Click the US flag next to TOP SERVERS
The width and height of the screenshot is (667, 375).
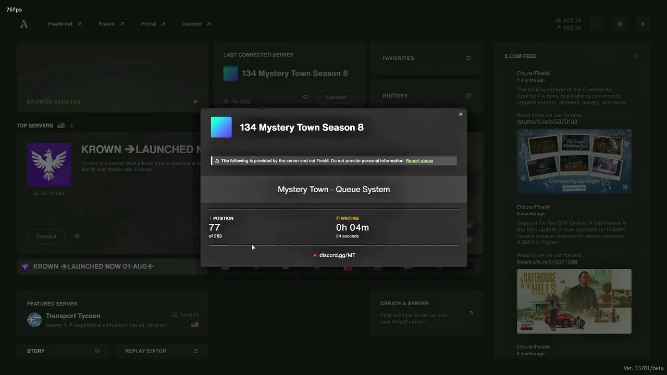pyautogui.click(x=61, y=126)
